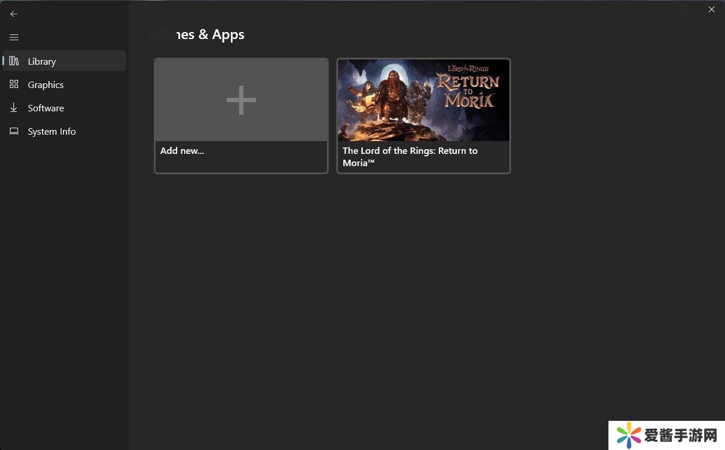The image size is (725, 450).
Task: Click the "The Lord of the Rings: Return to Moria" title
Action: (x=410, y=156)
